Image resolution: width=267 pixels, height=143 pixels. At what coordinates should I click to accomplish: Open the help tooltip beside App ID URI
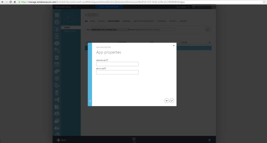tap(105, 68)
